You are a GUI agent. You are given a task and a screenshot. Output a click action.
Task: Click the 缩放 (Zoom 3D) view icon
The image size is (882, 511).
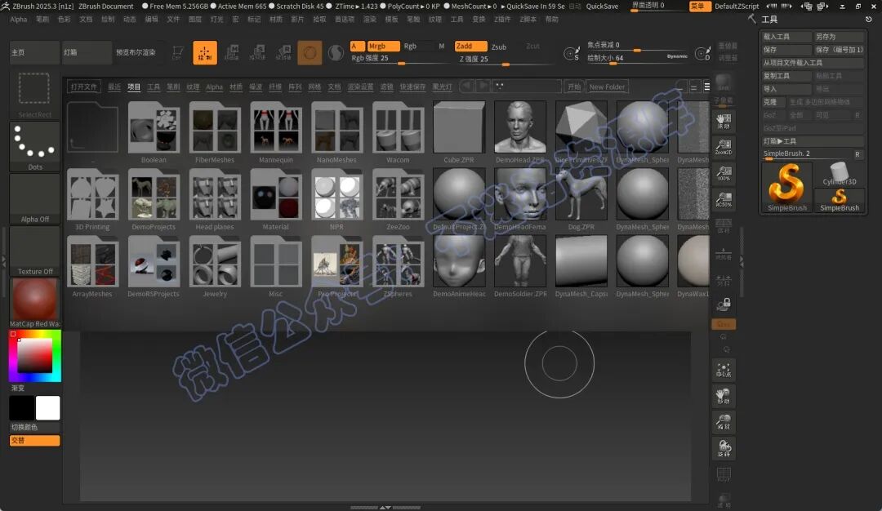coord(724,422)
